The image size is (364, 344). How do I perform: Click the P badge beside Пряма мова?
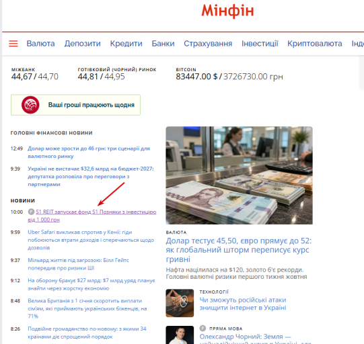pos(203,329)
